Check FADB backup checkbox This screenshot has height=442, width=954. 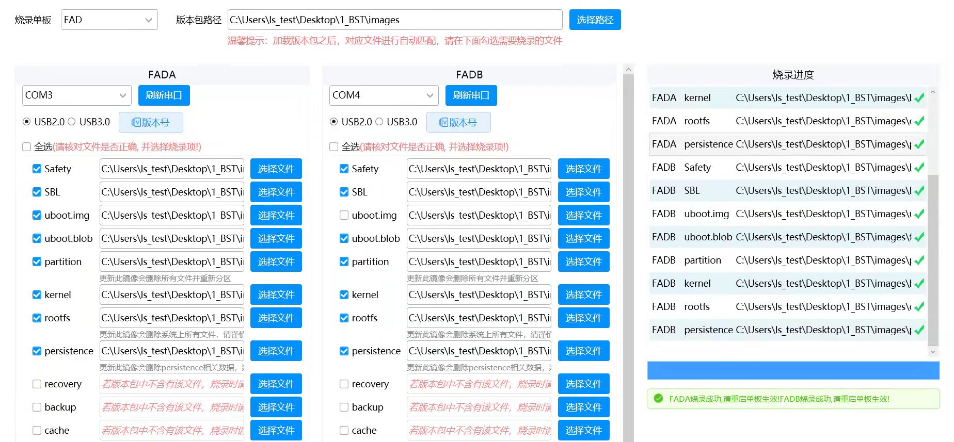pyautogui.click(x=344, y=407)
